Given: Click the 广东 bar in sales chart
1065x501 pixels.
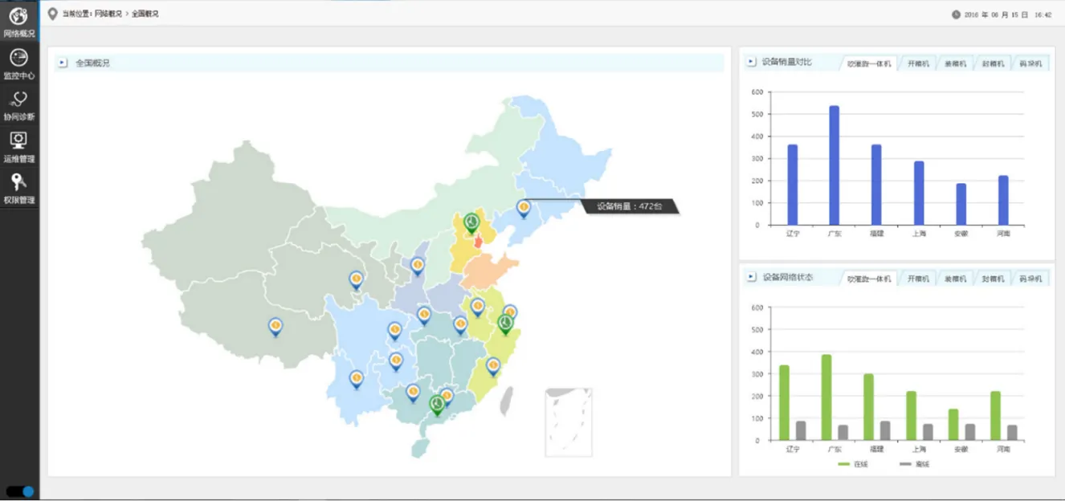Looking at the screenshot, I should coord(834,165).
